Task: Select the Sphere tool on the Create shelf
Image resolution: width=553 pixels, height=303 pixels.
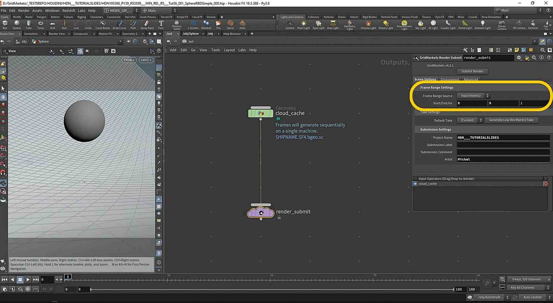Action: (17, 25)
